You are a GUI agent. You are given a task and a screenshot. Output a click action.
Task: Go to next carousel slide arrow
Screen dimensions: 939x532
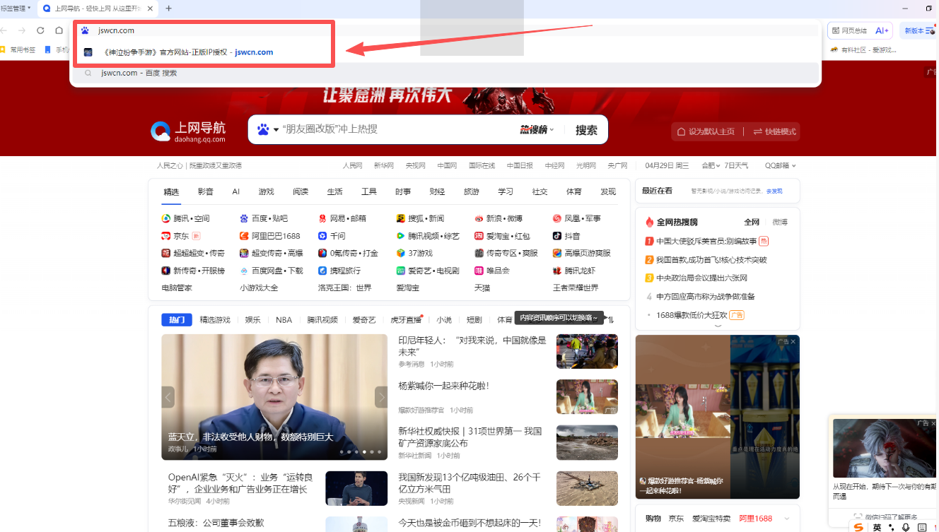point(381,397)
